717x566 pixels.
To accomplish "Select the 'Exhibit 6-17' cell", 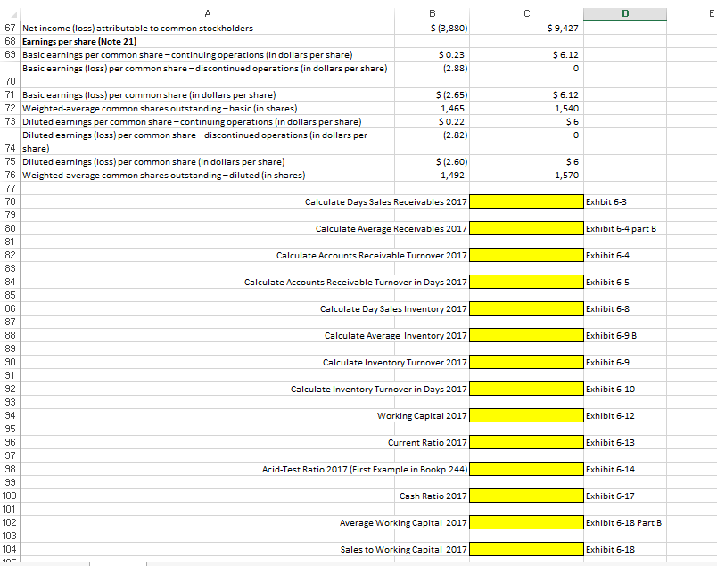I will pyautogui.click(x=624, y=496).
